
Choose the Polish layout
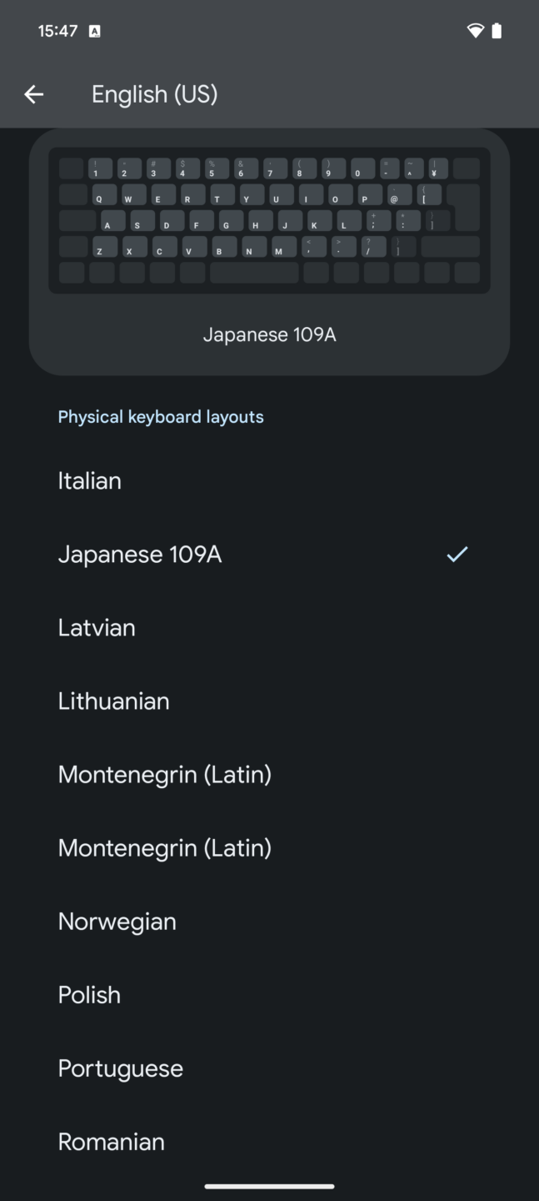(x=89, y=994)
